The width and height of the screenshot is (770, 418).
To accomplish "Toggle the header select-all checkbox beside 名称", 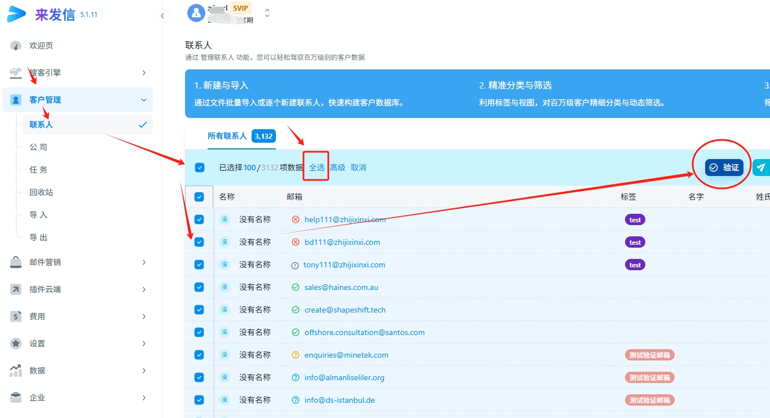I will click(199, 197).
